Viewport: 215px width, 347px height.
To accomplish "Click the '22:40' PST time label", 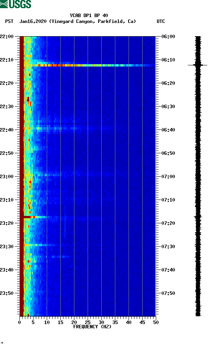I will click(7, 130).
